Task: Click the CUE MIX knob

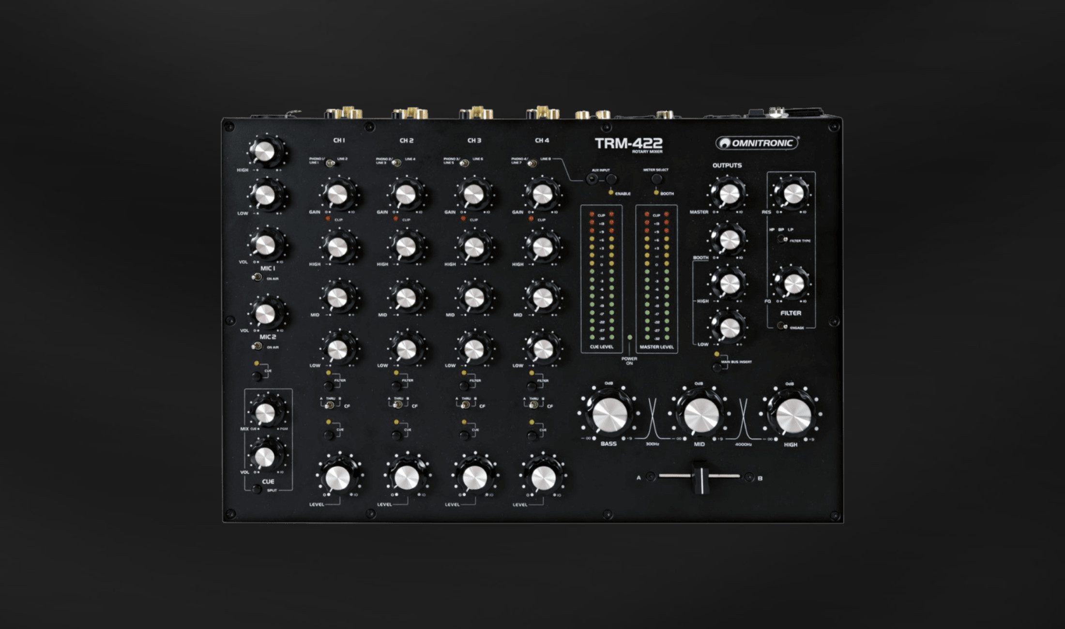Action: pos(265,412)
